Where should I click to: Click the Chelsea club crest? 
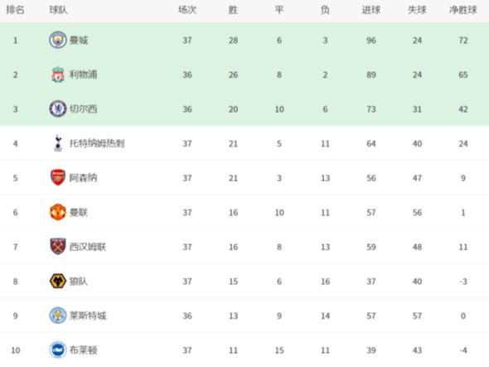click(x=58, y=109)
